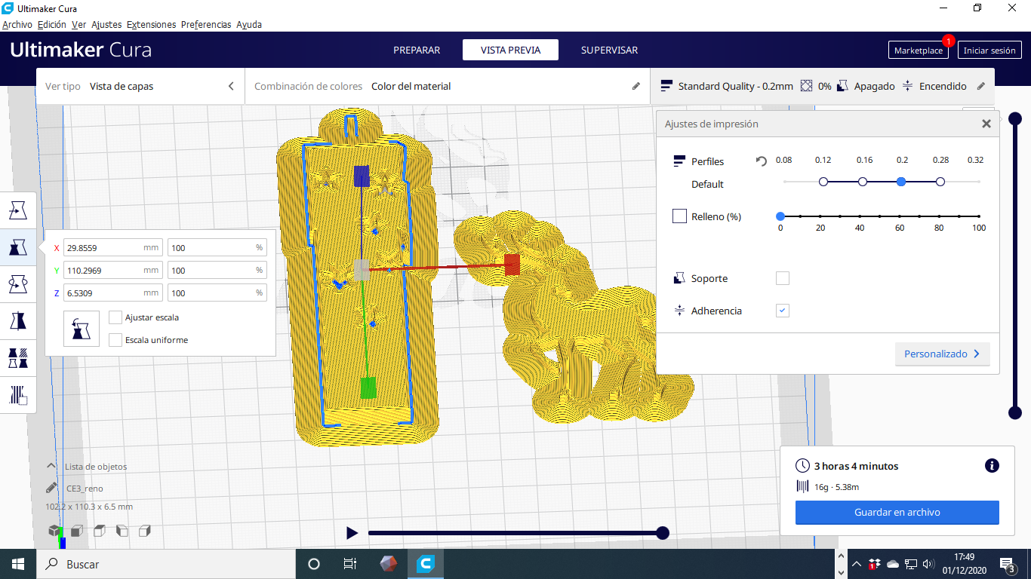
Task: Toggle the Relleno (%) gradual infill checkbox
Action: click(679, 216)
